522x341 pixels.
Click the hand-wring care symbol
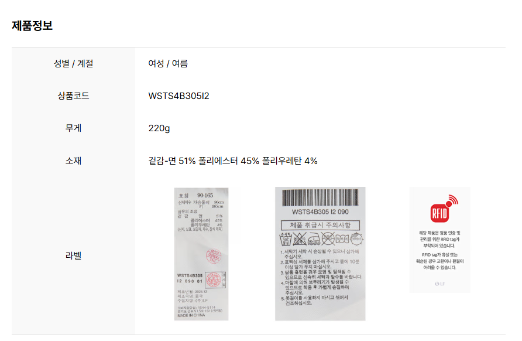pyautogui.click(x=342, y=238)
